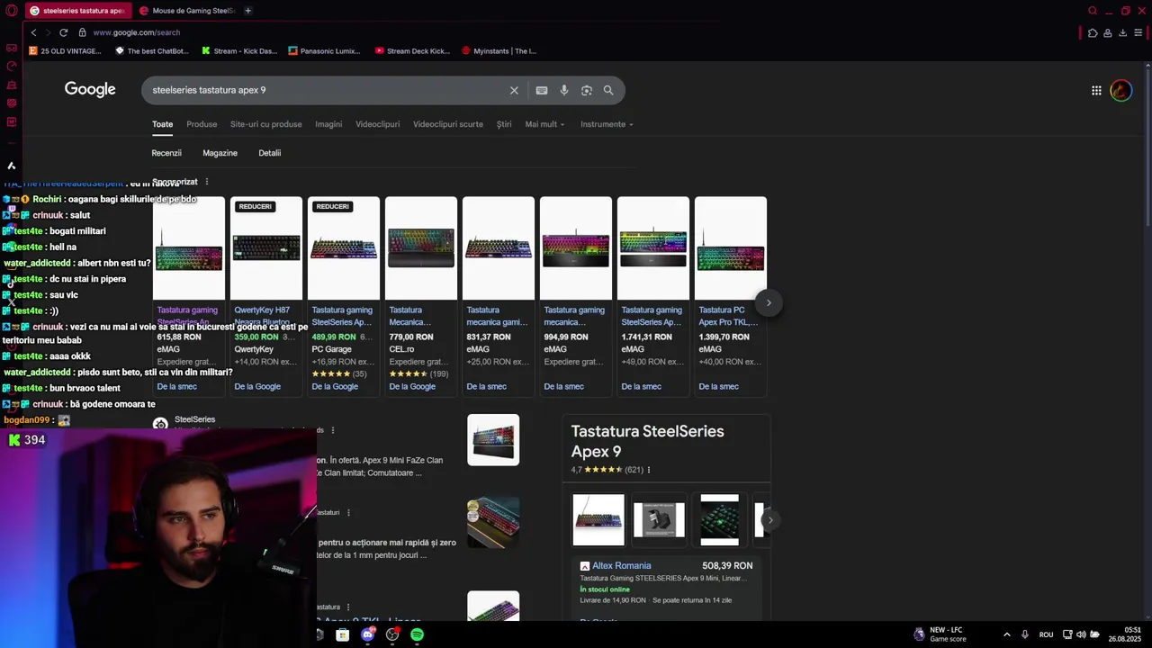Open Apex Pro TKL 1.399,70 RON thumbnail
1152x648 pixels.
(x=731, y=248)
